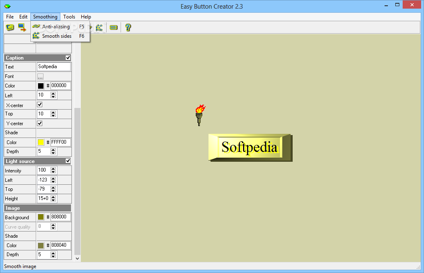424x273 pixels.
Task: Decrease the Caption Top value with down arrow
Action: click(x=53, y=116)
